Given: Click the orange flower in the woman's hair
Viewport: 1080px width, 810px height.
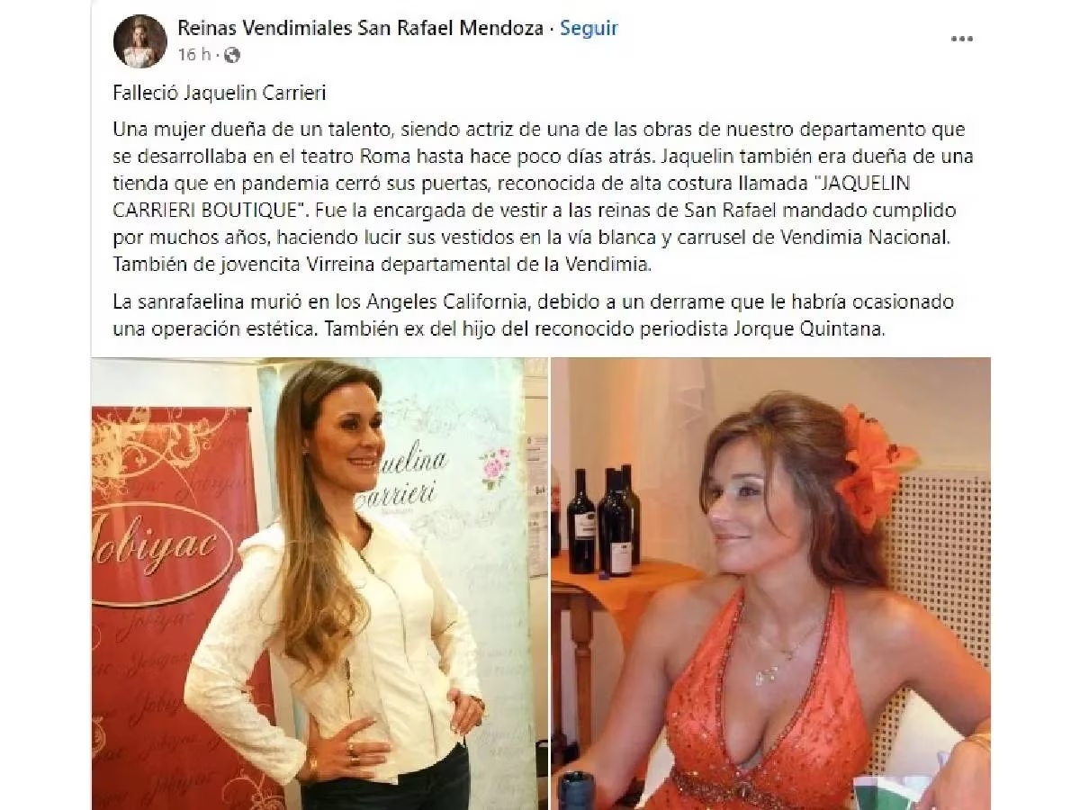Looking at the screenshot, I should point(871,466).
